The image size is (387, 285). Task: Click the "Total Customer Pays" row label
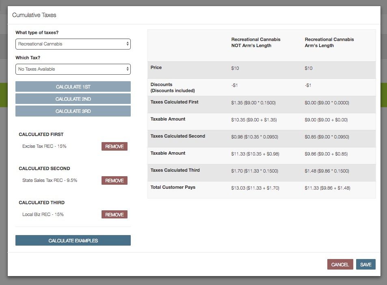coord(173,188)
